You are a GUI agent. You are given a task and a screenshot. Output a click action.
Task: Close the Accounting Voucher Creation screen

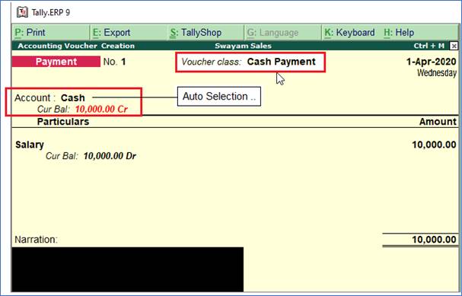454,46
